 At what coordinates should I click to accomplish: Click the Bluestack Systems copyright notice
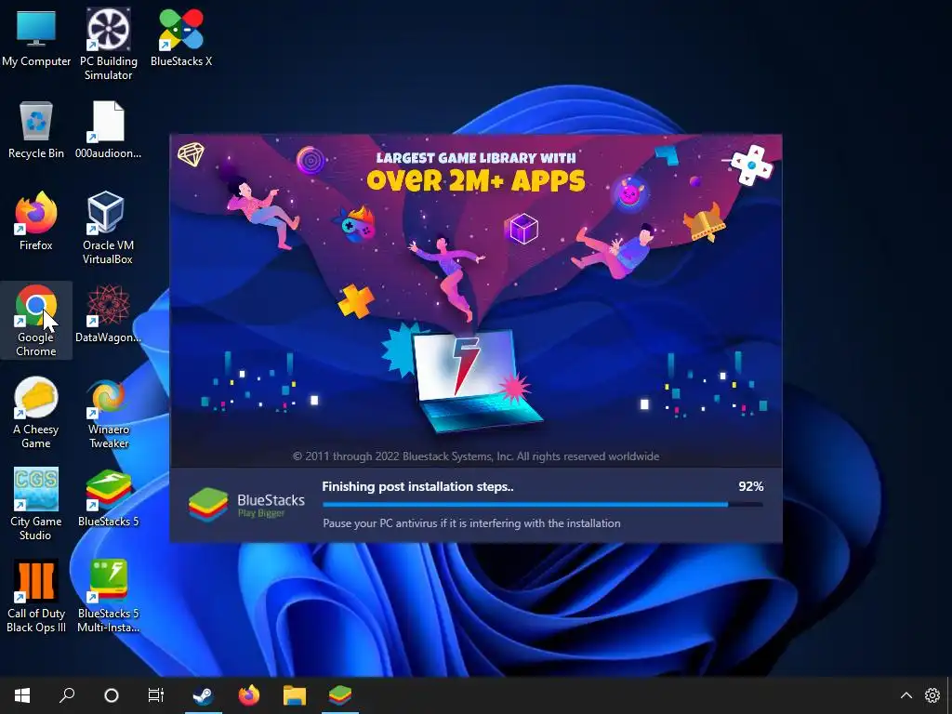[x=476, y=456]
